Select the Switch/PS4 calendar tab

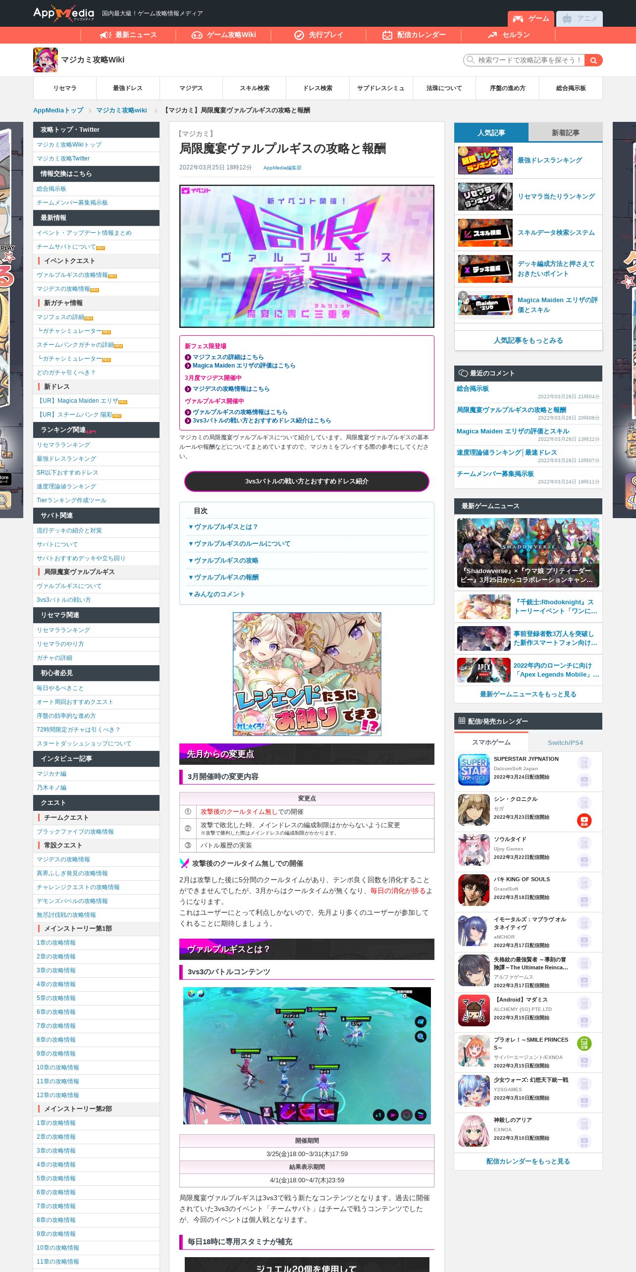pos(566,742)
